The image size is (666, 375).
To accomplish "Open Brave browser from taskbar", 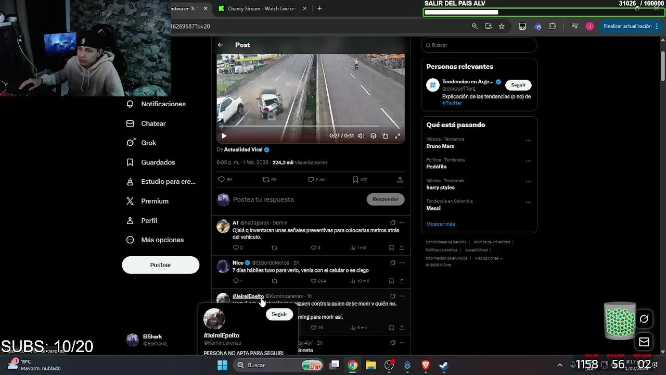I will (426, 365).
